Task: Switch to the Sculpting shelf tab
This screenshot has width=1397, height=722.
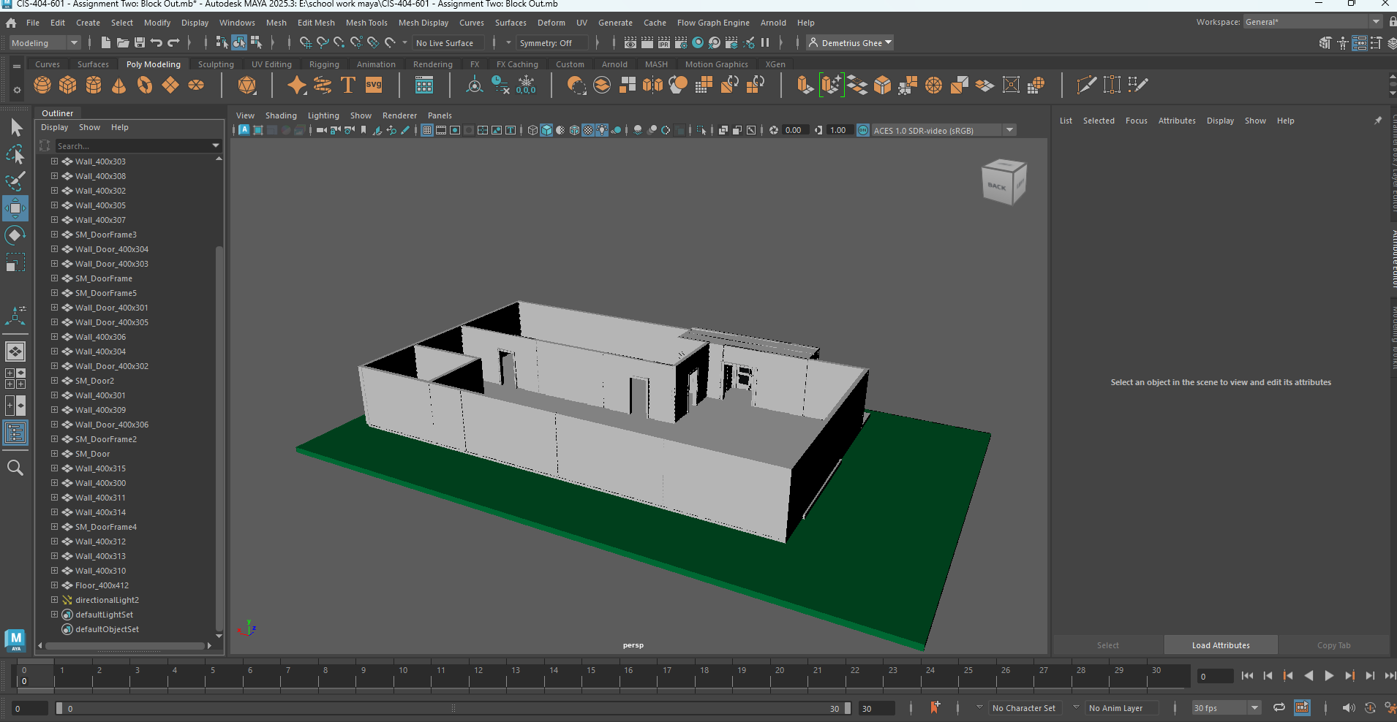Action: tap(215, 64)
